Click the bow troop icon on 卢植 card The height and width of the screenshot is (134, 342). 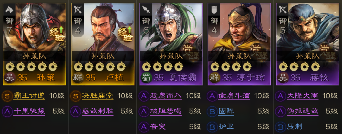(78, 10)
